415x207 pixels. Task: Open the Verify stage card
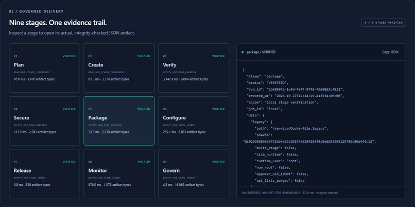194,68
